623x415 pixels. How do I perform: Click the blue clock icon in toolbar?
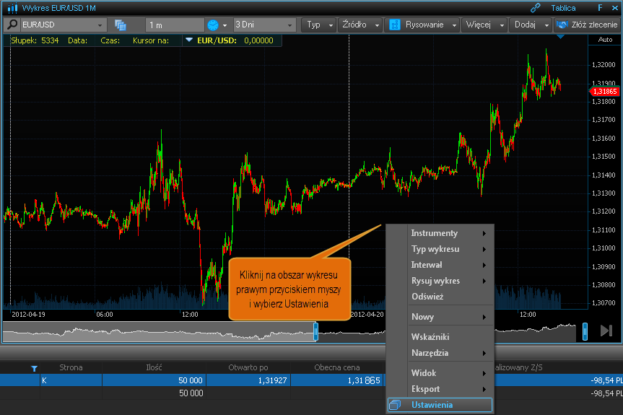(213, 25)
